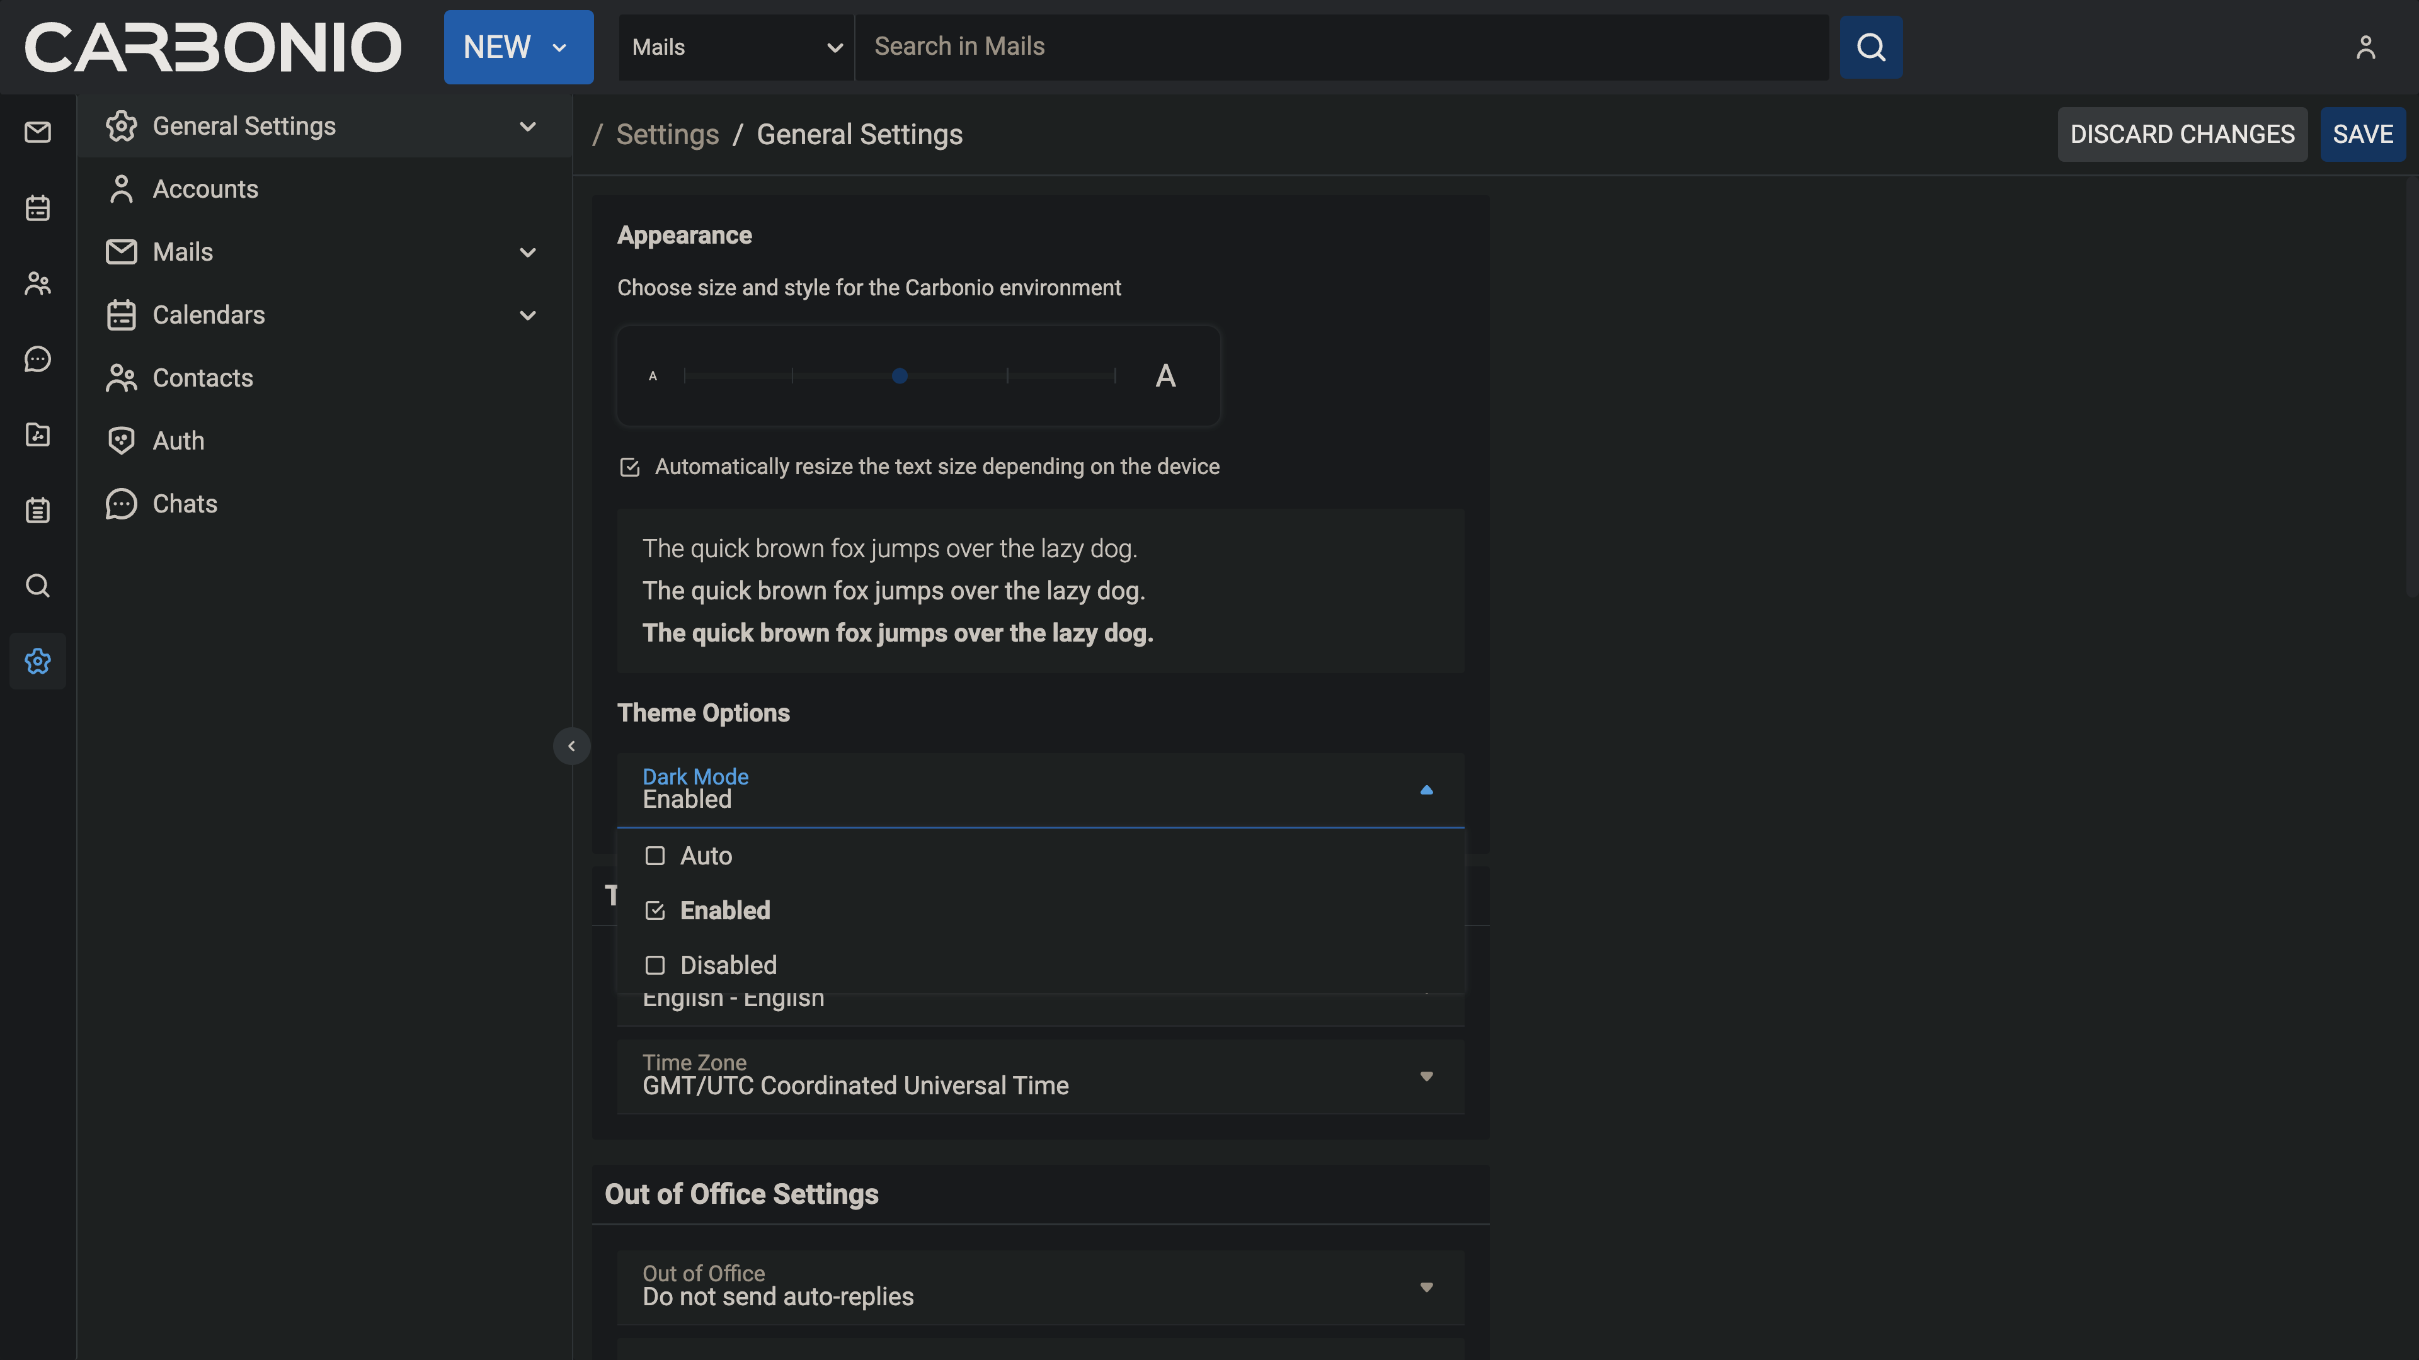This screenshot has width=2419, height=1360.
Task: Toggle automatic text size resize checkbox
Action: point(629,467)
